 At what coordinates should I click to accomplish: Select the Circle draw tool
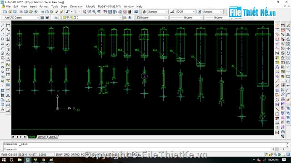point(3,53)
